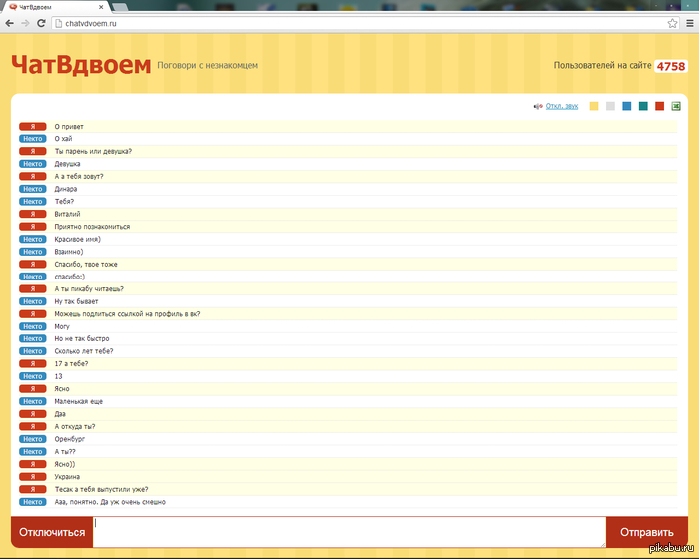Click the page icon in the address bar
699x559 pixels.
tap(58, 22)
